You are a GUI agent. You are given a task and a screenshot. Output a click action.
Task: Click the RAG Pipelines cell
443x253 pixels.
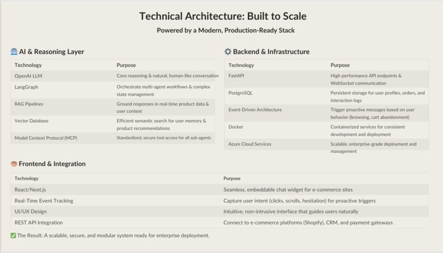(29, 104)
